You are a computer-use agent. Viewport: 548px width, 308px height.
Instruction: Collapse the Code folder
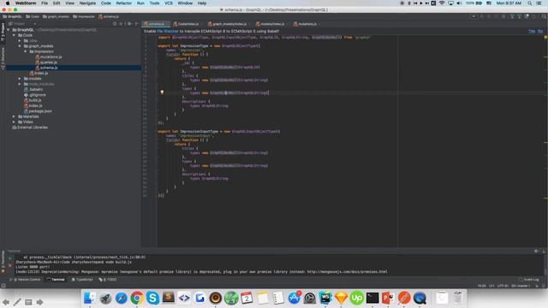pyautogui.click(x=14, y=35)
